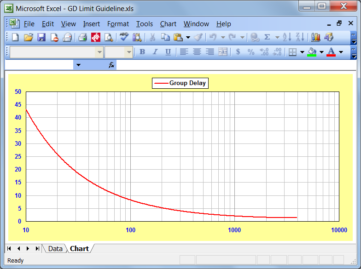
Task: Click the Undo arrow icon
Action: [x=213, y=37]
